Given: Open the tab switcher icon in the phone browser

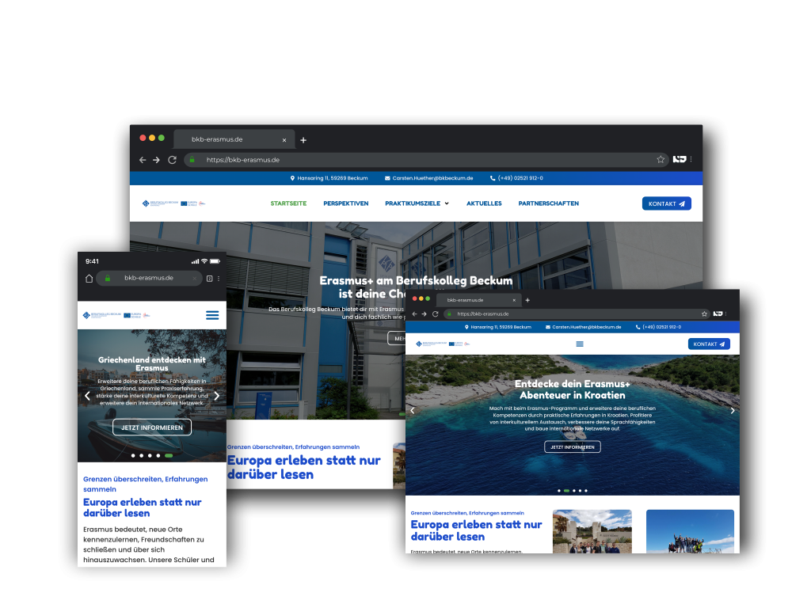Looking at the screenshot, I should (x=209, y=279).
